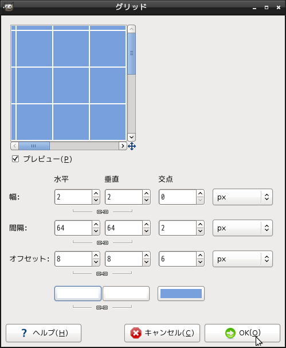Toggle the offset chain link icon
The height and width of the screenshot is (348, 286).
click(x=102, y=273)
